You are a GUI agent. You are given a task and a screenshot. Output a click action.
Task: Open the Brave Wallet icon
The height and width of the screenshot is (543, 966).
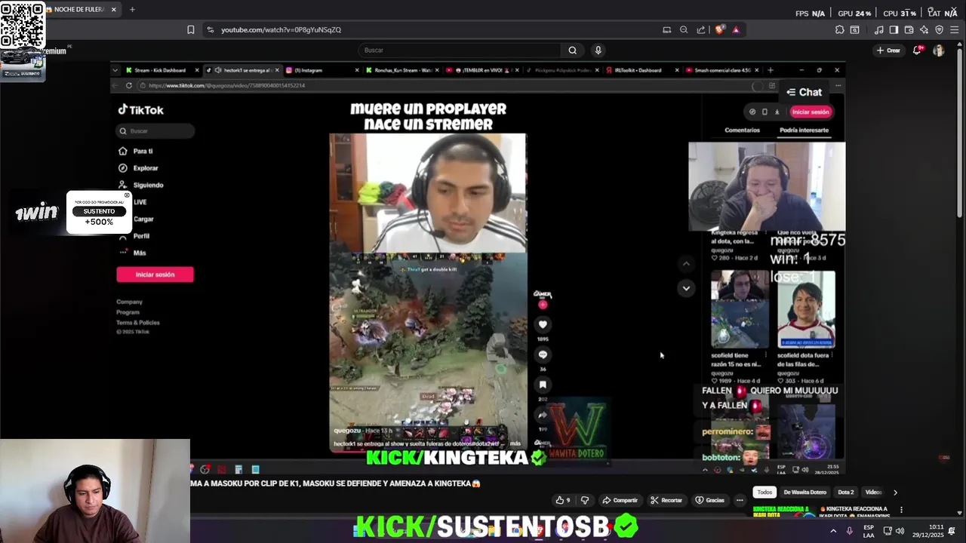coord(909,29)
